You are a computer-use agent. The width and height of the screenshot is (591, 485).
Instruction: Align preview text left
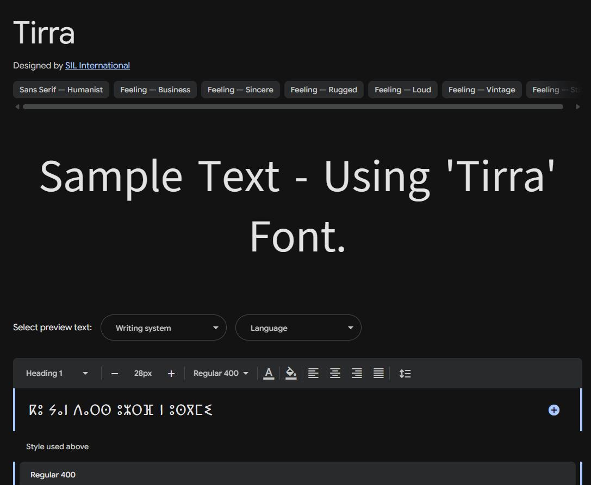[313, 373]
